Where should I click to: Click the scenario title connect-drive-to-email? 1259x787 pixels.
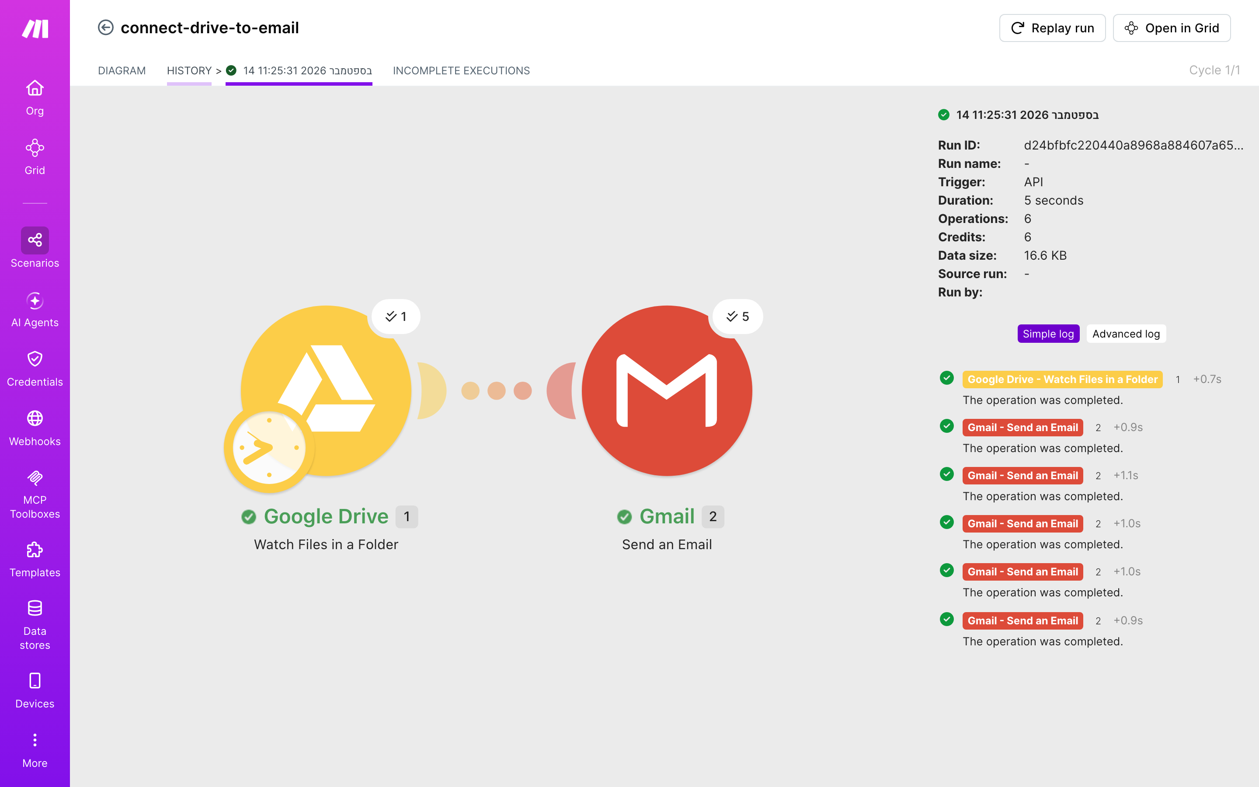[x=210, y=28]
